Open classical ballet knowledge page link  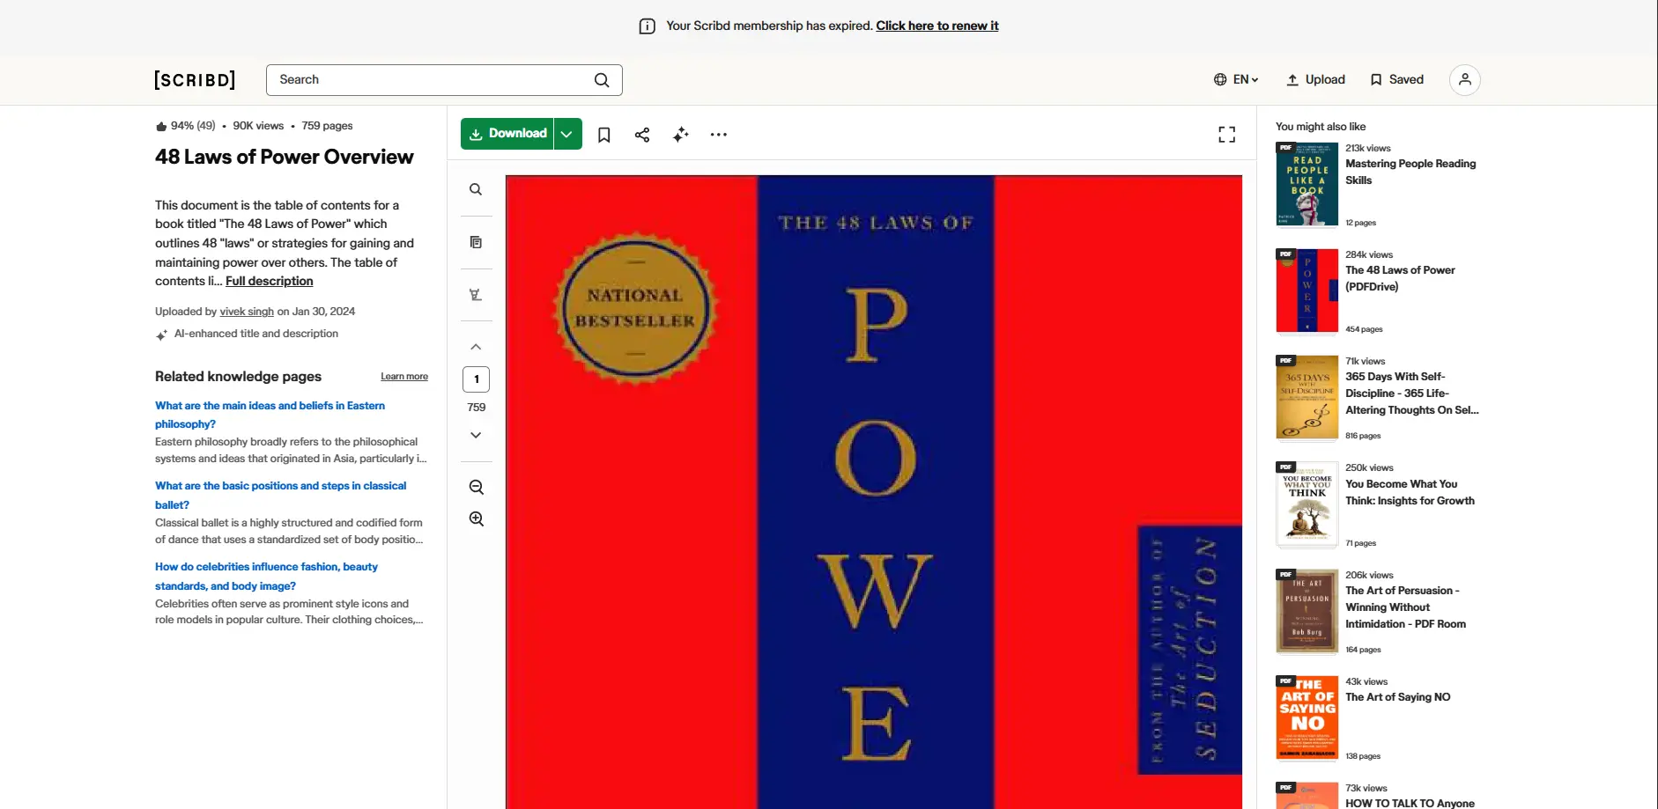(x=280, y=495)
